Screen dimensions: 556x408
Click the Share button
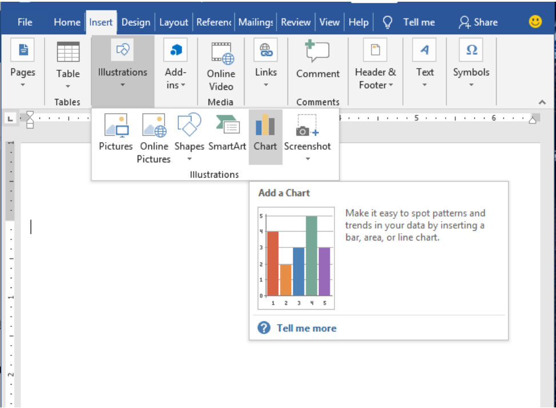(x=478, y=22)
